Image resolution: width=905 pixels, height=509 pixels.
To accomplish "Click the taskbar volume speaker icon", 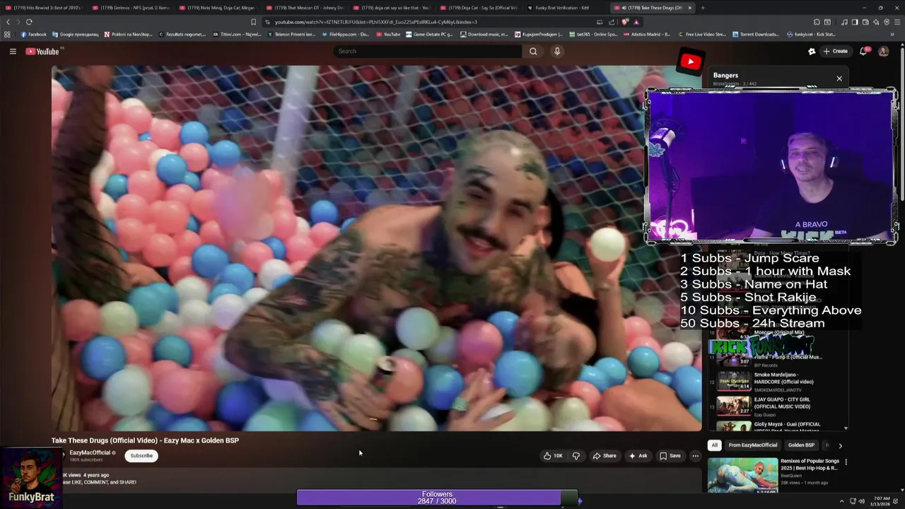I will click(x=861, y=501).
